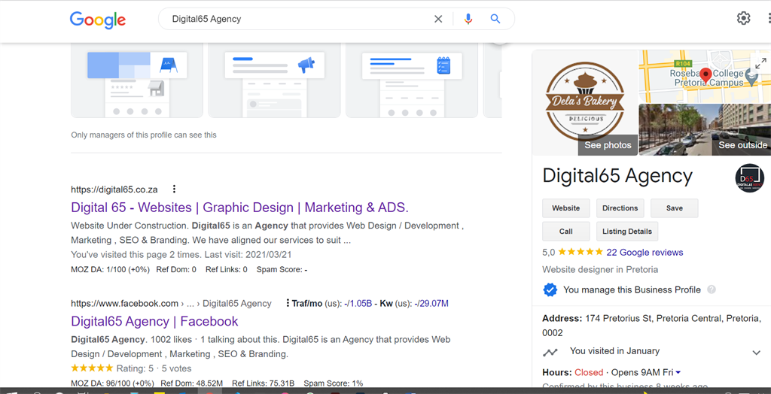Viewport: 771px width, 394px height.
Task: Open options for digital65.co.za result
Action: pyautogui.click(x=174, y=189)
